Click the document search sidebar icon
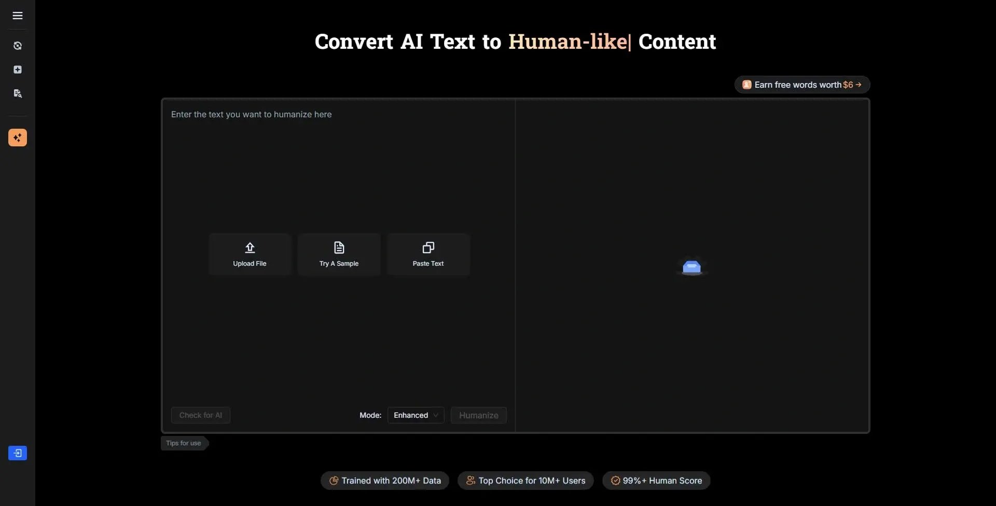 tap(18, 93)
